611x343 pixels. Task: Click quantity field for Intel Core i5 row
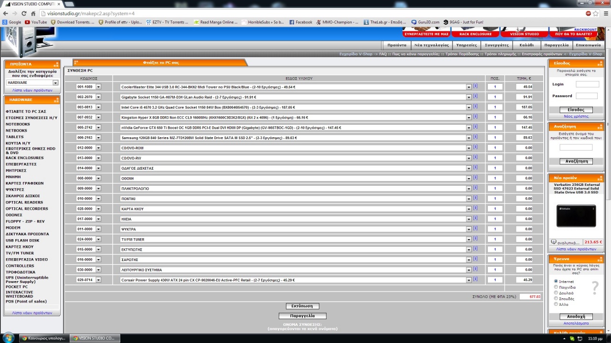pyautogui.click(x=495, y=107)
